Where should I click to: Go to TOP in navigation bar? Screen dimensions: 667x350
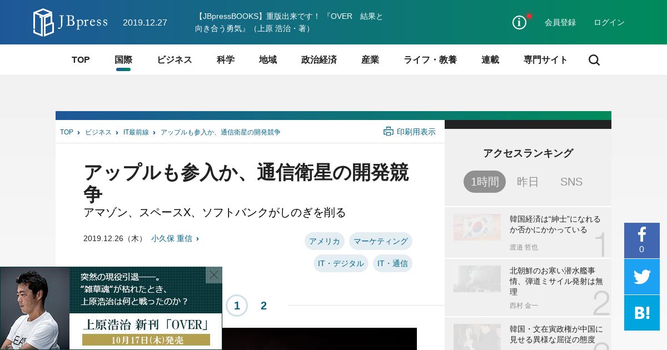(x=81, y=60)
